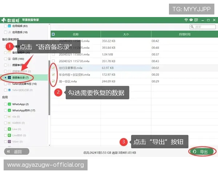Viewport: 218px width, 174px height.
Task: Tick the 应用视频 (83) checkbox
Action: pyautogui.click(x=5, y=26)
